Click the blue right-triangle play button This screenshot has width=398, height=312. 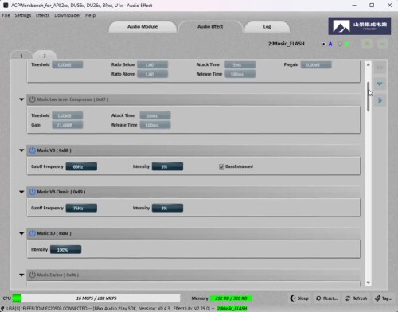[x=380, y=100]
